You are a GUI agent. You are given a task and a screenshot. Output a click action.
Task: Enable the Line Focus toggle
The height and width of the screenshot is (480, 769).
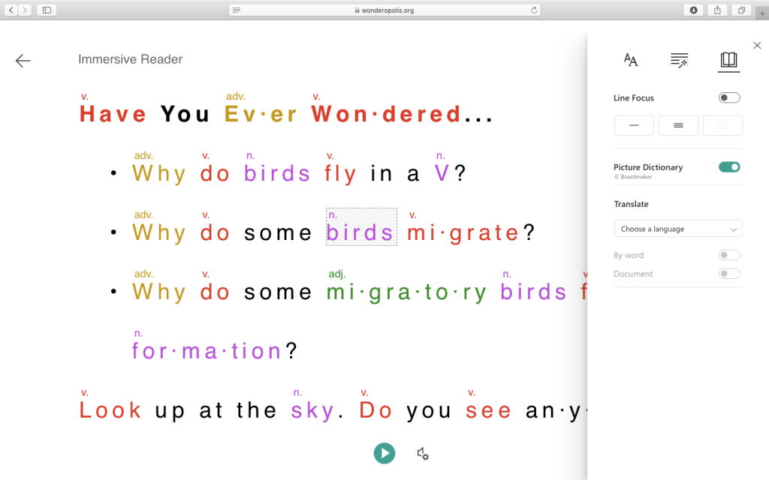click(728, 97)
